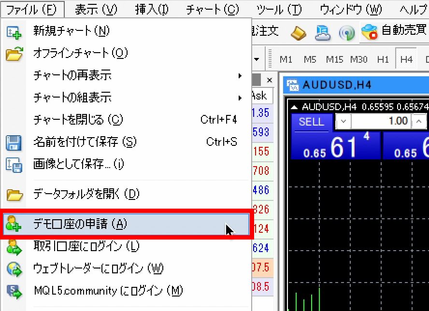This screenshot has width=429, height=311.
Task: Click the Save as Image icon
Action: pos(14,165)
